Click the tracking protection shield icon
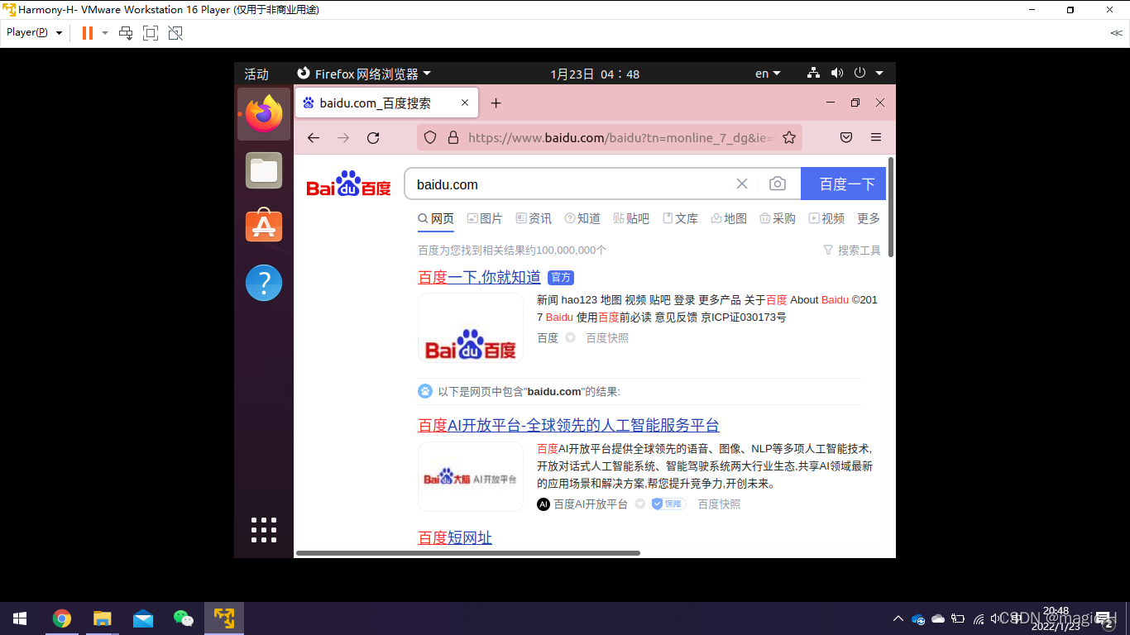The height and width of the screenshot is (635, 1130). point(430,138)
